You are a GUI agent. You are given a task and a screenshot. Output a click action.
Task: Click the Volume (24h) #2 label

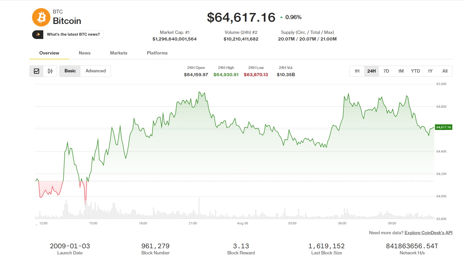click(241, 32)
